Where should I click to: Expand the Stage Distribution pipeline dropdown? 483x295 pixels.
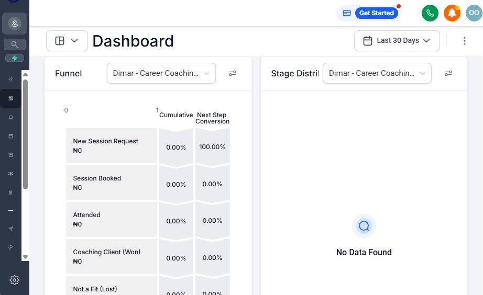click(x=377, y=73)
